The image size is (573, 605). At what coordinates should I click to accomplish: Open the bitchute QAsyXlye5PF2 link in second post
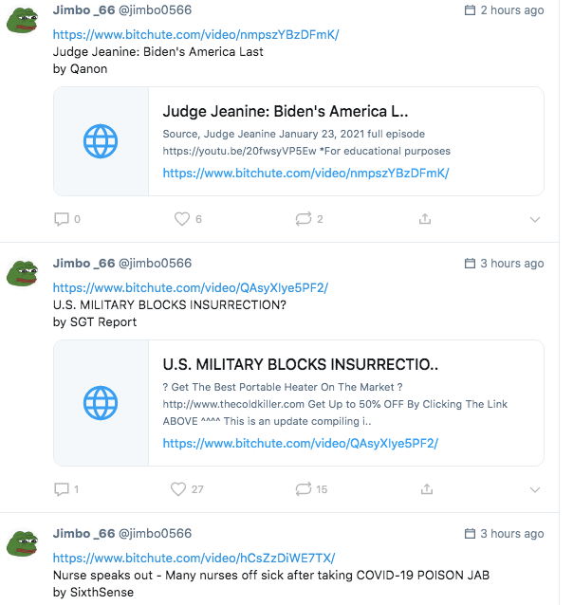pos(191,288)
